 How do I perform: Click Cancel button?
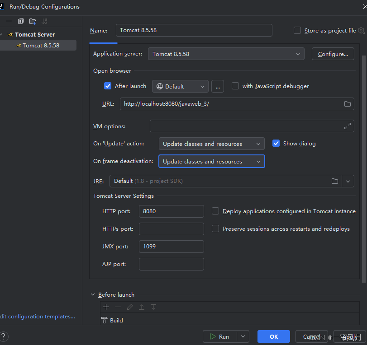[311, 336]
